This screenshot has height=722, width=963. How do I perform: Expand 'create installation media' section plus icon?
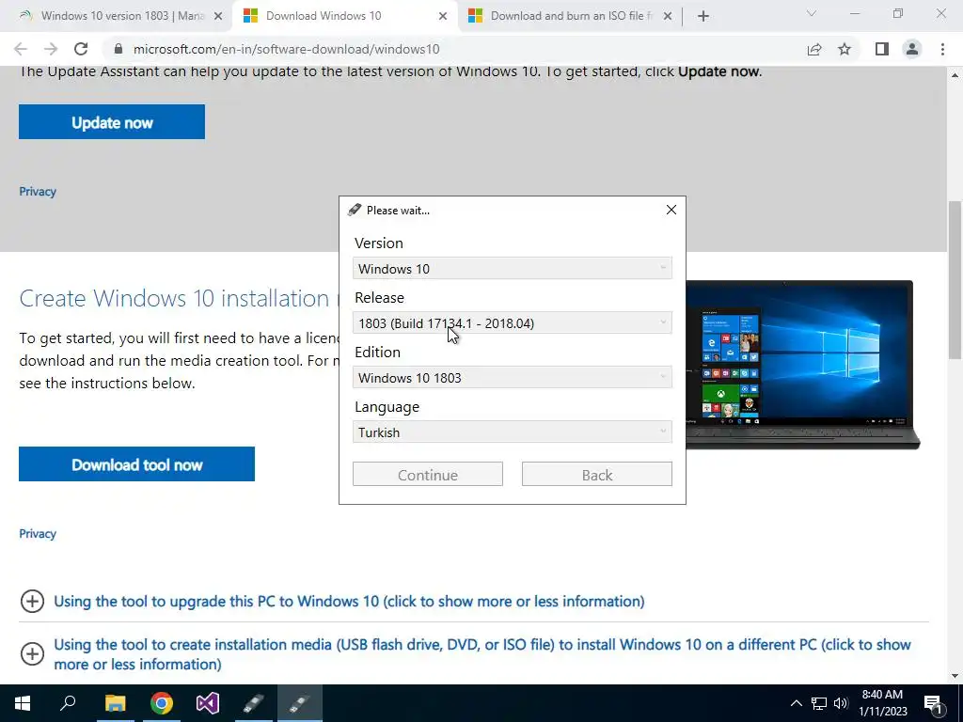(32, 654)
